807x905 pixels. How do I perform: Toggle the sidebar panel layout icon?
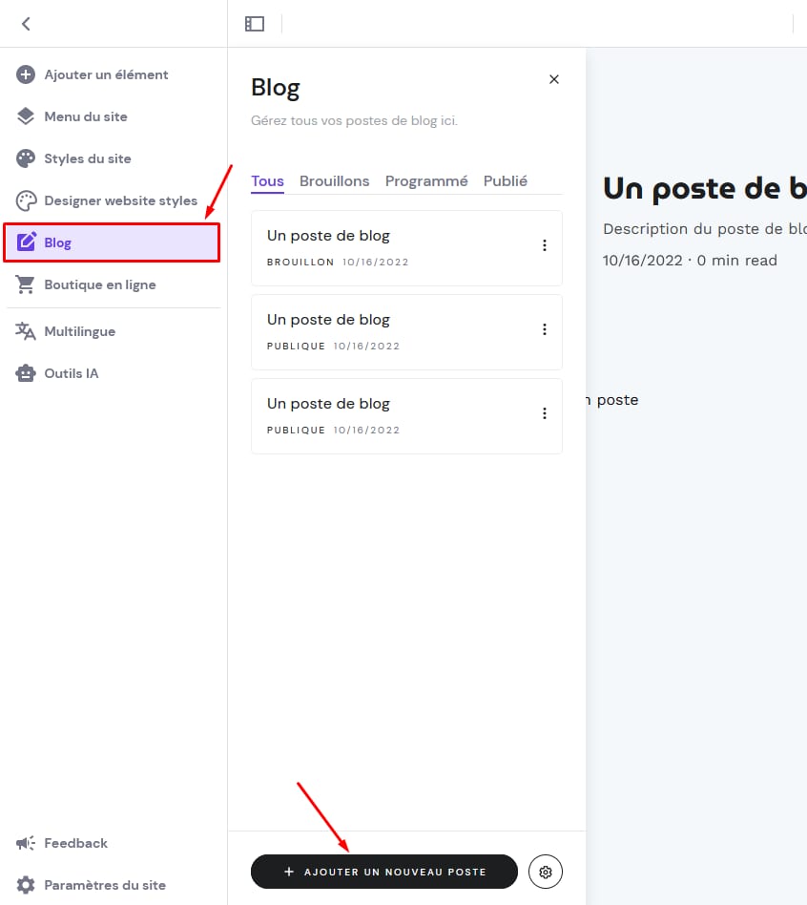point(255,24)
